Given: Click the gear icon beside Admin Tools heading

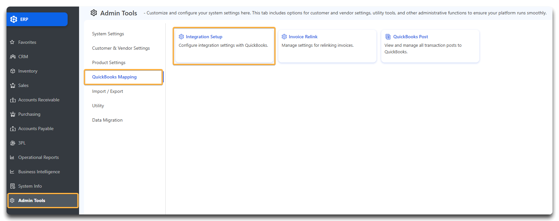Looking at the screenshot, I should point(94,13).
